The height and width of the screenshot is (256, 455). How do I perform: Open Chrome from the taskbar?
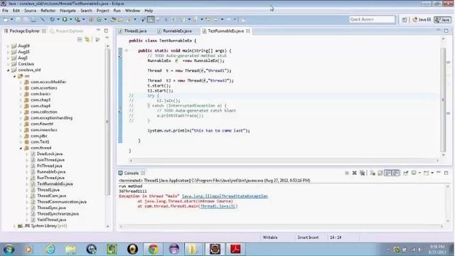coord(153,249)
